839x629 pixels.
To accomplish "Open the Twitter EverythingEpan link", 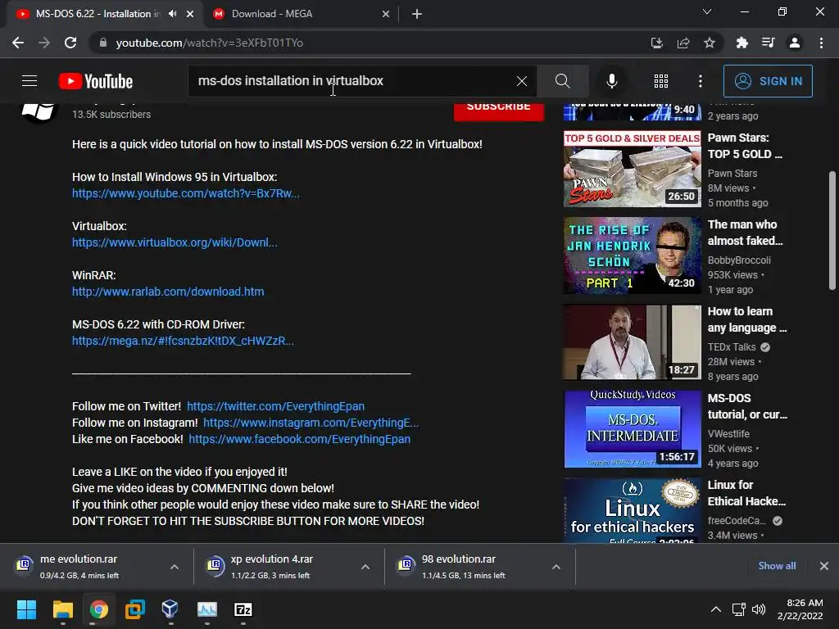I will (x=275, y=406).
